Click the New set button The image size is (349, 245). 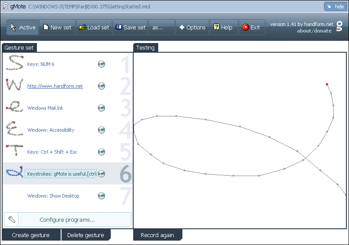pos(58,27)
